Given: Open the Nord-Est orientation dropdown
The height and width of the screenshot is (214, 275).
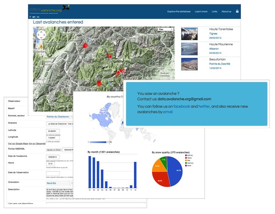Looking at the screenshot, I should [60, 183].
